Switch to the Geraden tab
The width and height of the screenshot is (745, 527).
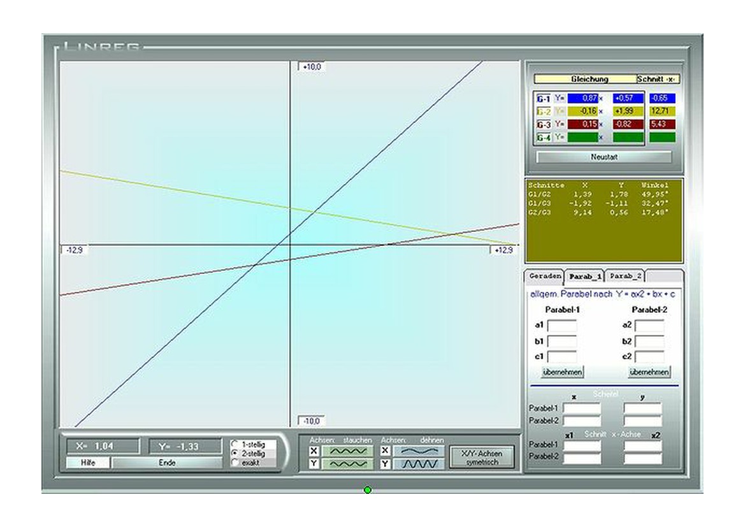point(545,277)
